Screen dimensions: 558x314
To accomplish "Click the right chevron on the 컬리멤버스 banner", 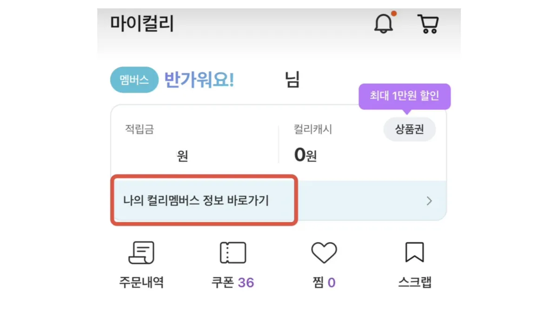I will (x=429, y=201).
